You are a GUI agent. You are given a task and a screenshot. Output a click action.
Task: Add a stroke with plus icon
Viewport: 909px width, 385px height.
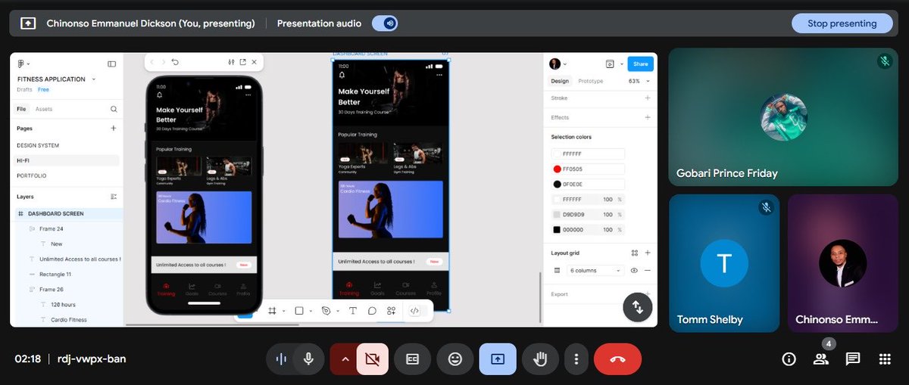click(x=648, y=98)
